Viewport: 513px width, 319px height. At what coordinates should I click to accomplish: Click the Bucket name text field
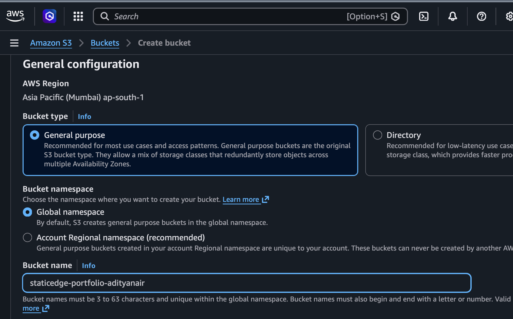pos(247,283)
